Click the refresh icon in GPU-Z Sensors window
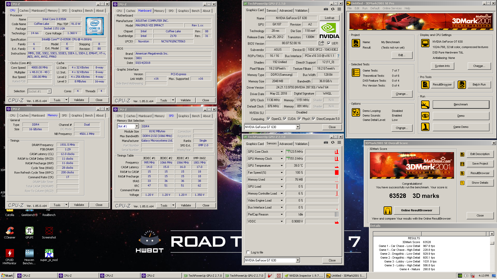This screenshot has height=279, width=497. (x=333, y=143)
